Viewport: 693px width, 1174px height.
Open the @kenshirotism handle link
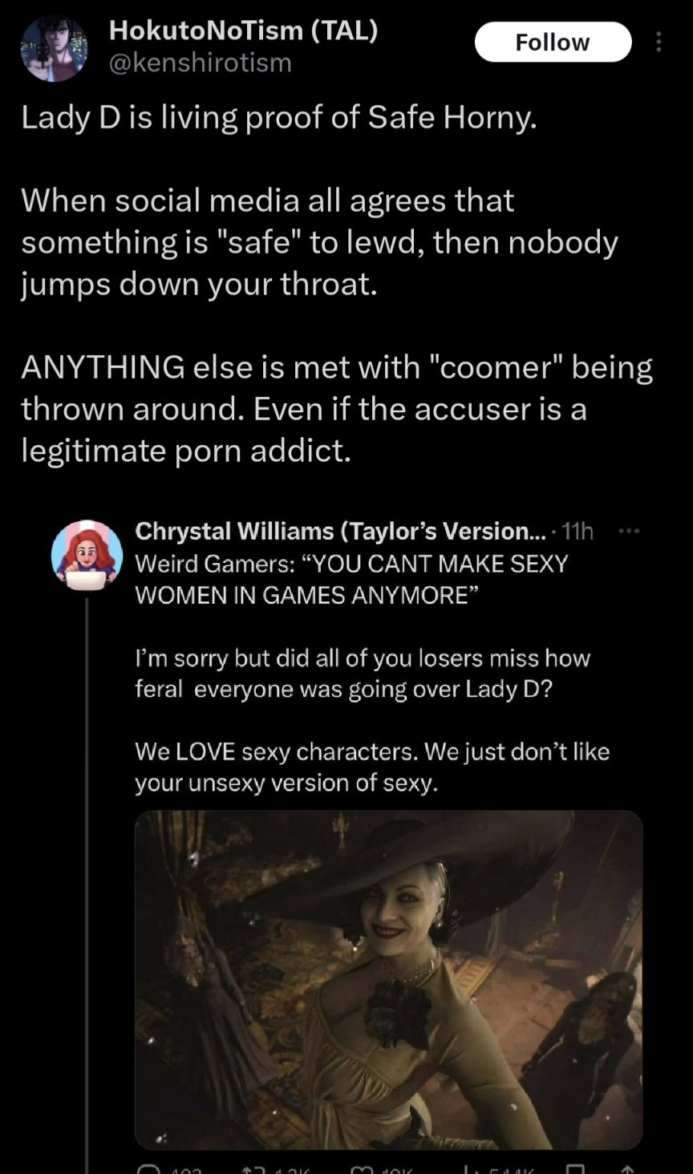click(200, 63)
